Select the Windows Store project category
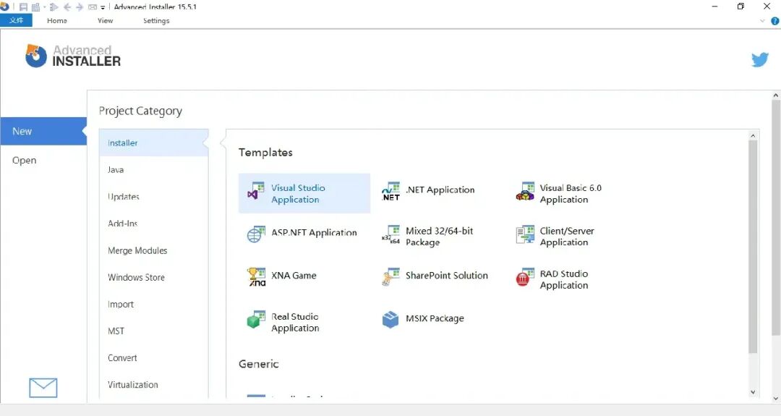This screenshot has width=781, height=416. 153,278
